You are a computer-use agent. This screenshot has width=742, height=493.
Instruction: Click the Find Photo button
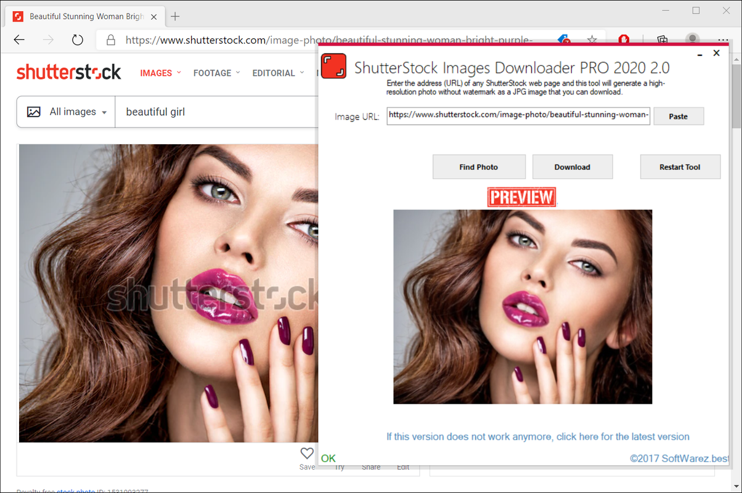[x=479, y=166]
